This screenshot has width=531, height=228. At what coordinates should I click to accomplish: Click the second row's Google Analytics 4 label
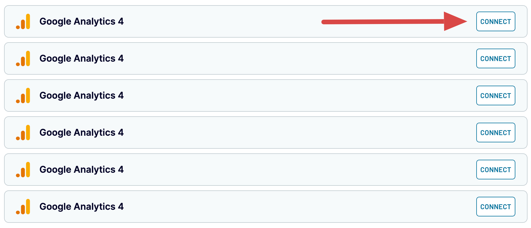[x=82, y=58]
